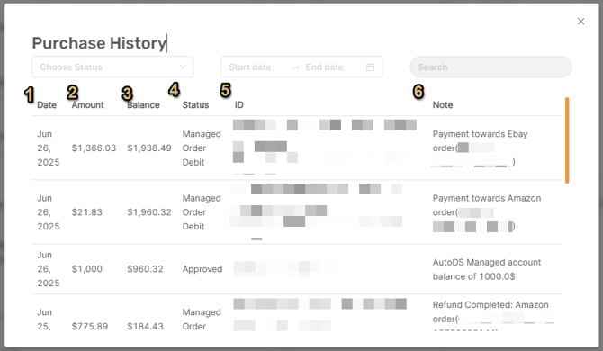Close the Purchase History dialog
The image size is (603, 351).
click(x=580, y=21)
